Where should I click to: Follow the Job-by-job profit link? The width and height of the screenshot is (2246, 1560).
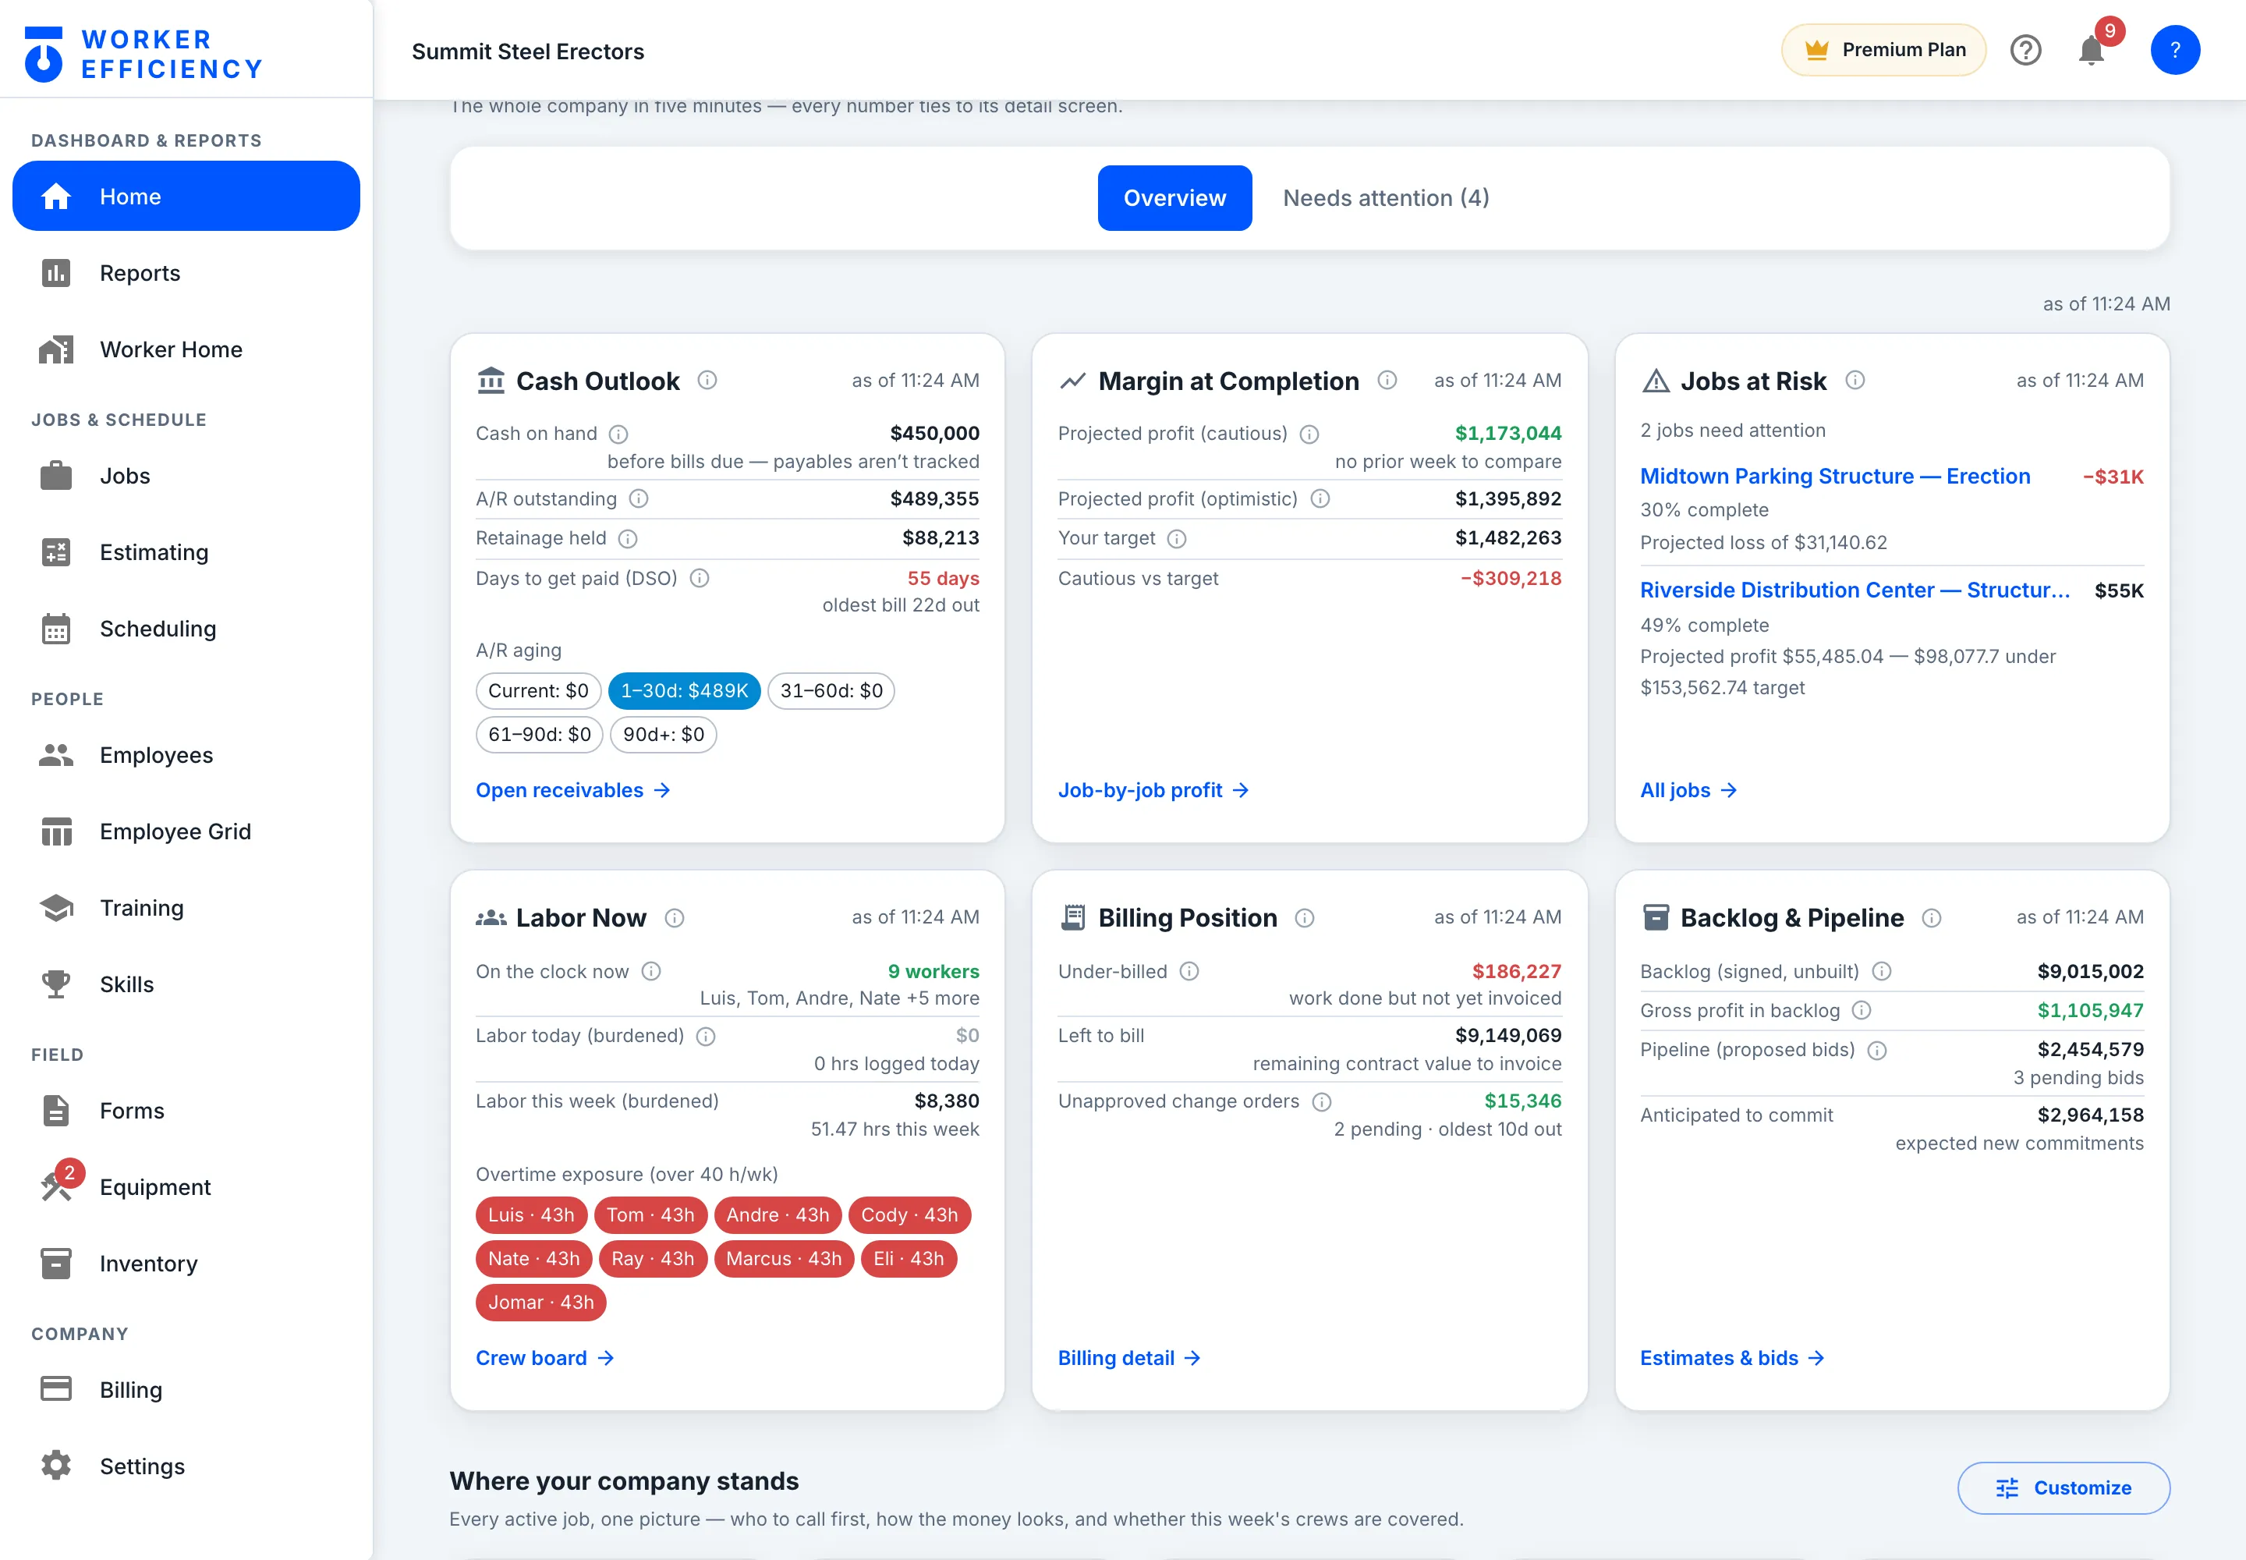click(x=1153, y=790)
